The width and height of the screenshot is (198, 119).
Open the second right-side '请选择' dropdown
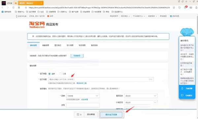[141, 102]
